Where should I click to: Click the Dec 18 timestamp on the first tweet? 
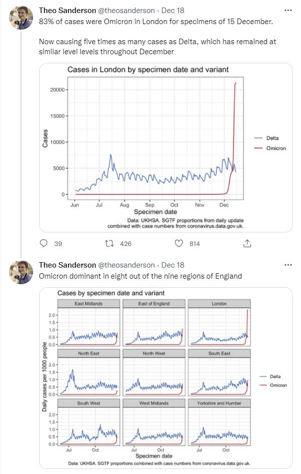click(x=173, y=10)
